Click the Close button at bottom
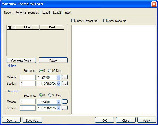Image resolution: width=158 pixels, height=125 pixels. click(x=126, y=120)
